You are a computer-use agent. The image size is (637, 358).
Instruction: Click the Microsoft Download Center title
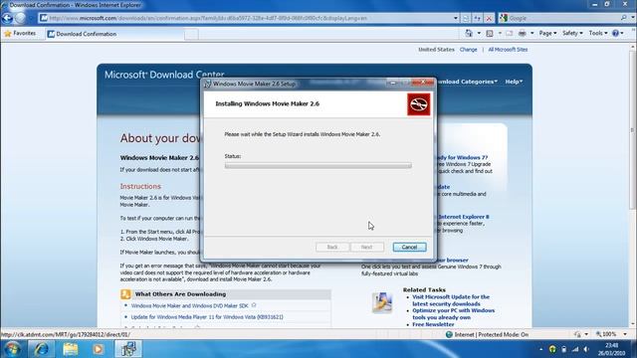tap(164, 75)
